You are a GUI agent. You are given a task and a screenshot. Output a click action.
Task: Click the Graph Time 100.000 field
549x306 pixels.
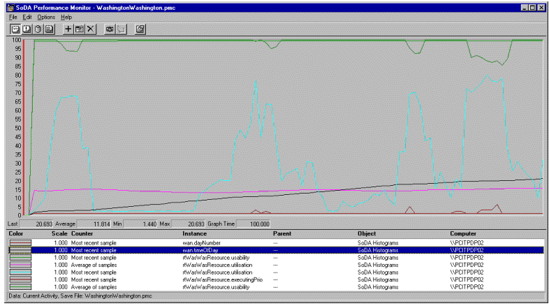(x=253, y=224)
